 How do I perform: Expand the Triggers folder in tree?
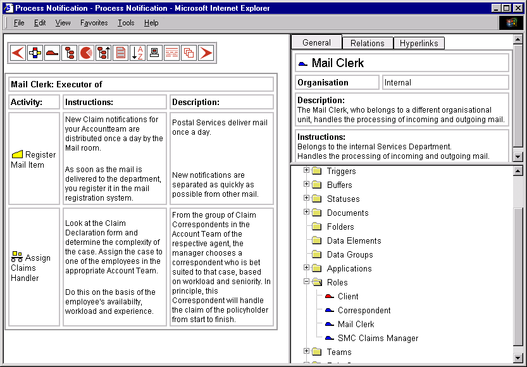(307, 170)
